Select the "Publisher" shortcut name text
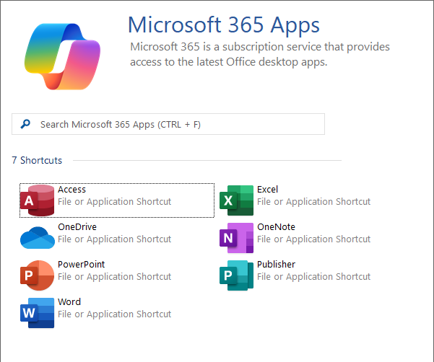The height and width of the screenshot is (362, 434). click(276, 265)
